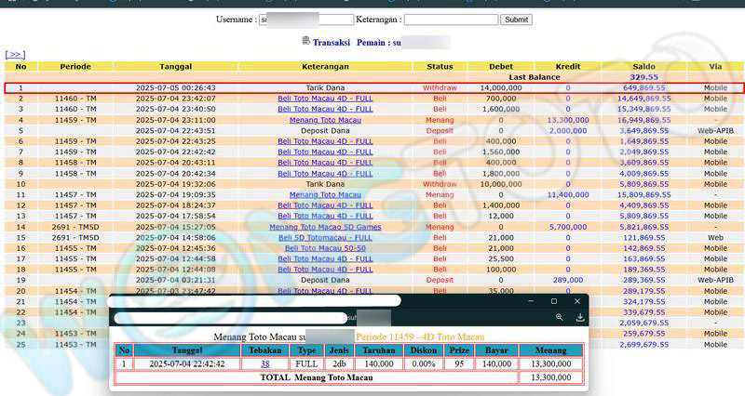Open row 4 Menang Toto Macau link

(325, 120)
